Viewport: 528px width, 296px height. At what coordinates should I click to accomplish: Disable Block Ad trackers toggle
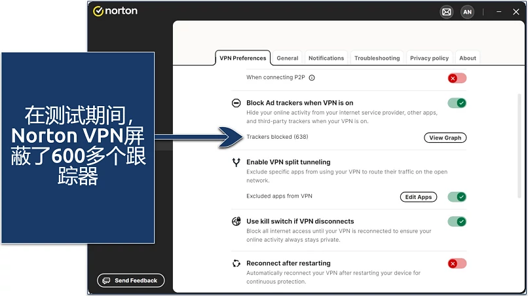457,103
